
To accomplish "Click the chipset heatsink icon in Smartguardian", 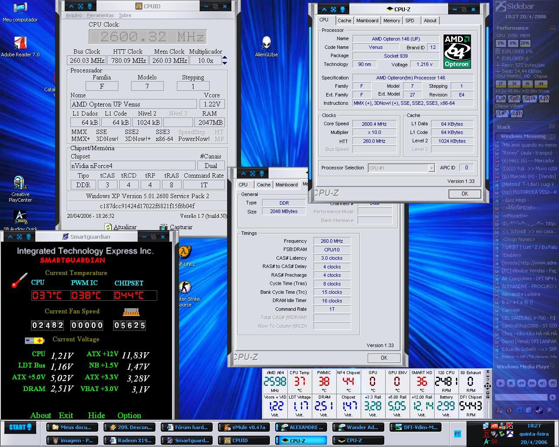I will [131, 312].
